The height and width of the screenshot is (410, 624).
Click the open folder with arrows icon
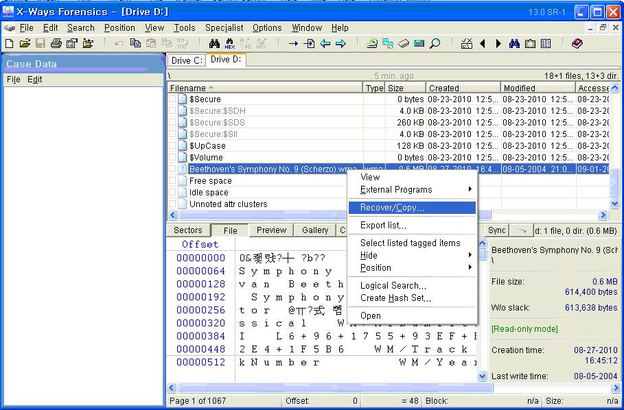88,43
